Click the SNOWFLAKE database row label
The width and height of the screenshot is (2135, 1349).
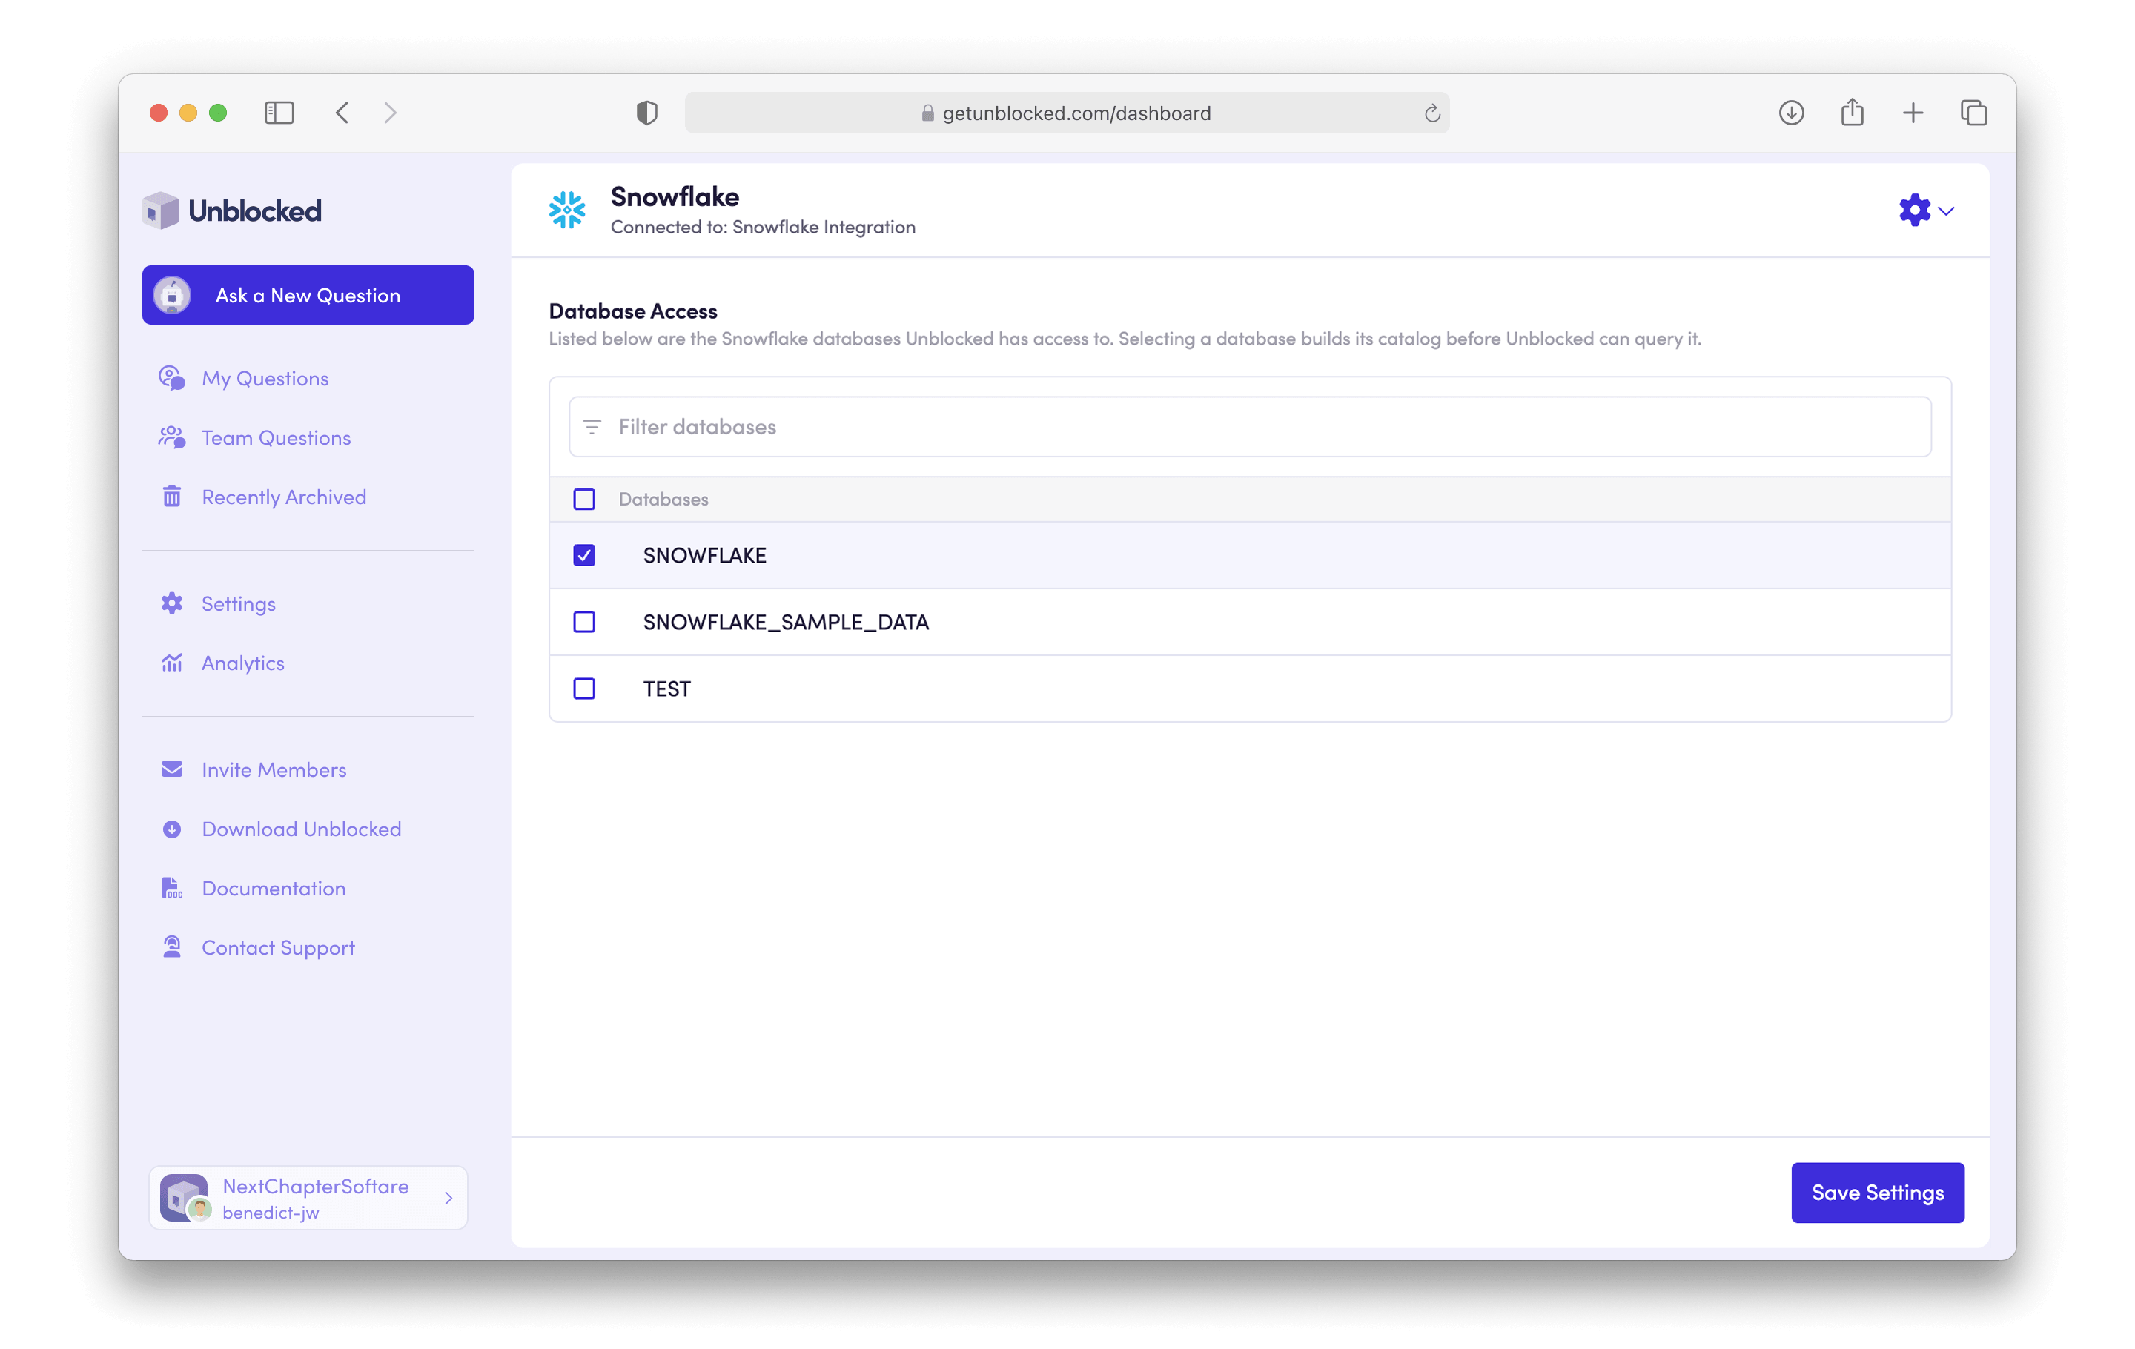click(x=705, y=556)
